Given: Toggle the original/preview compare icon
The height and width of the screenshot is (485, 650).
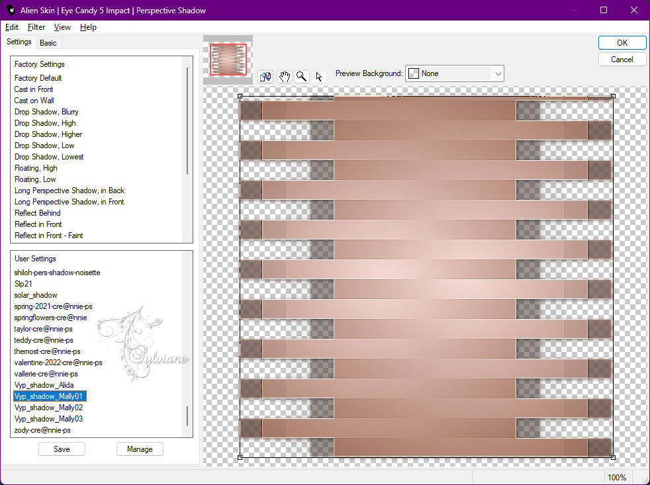Looking at the screenshot, I should click(265, 77).
